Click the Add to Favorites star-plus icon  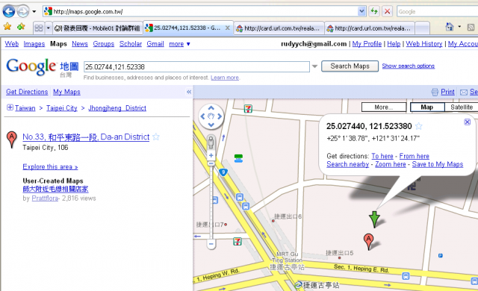tap(21, 27)
